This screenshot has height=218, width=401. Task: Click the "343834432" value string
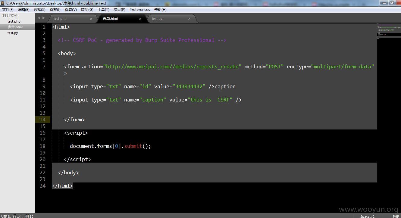189,86
